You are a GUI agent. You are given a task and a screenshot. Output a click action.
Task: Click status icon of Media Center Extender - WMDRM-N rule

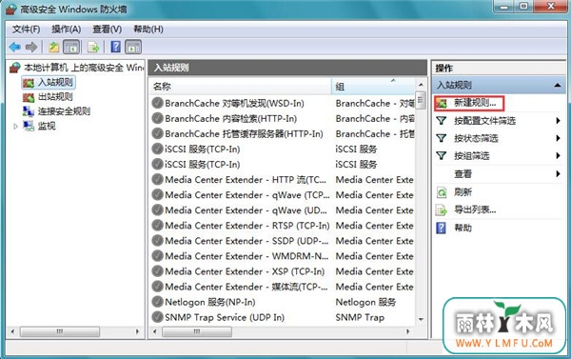(157, 256)
